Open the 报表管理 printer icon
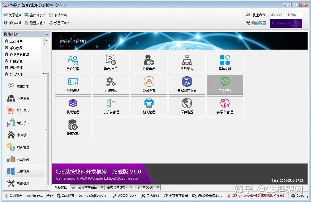 click(x=149, y=106)
